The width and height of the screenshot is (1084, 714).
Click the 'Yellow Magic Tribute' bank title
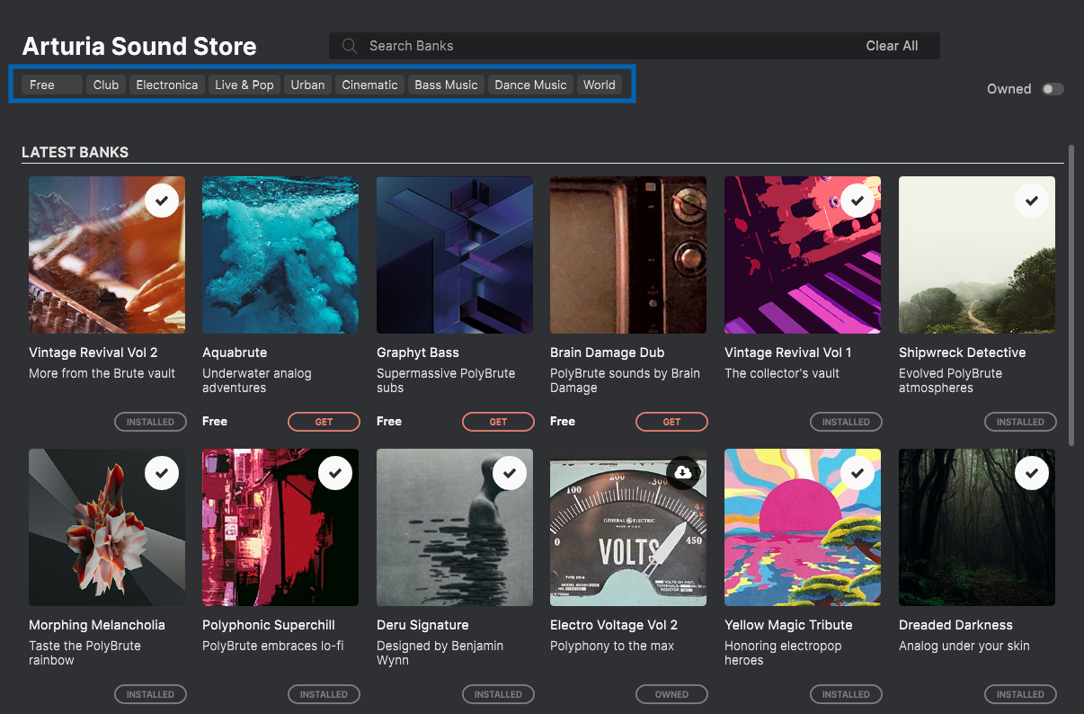(x=788, y=625)
